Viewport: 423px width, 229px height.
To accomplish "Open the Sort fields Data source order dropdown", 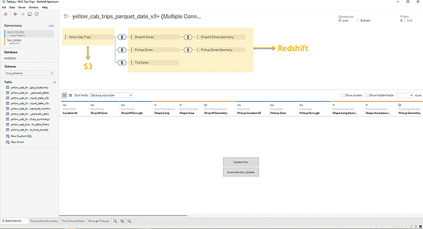I will tap(111, 96).
